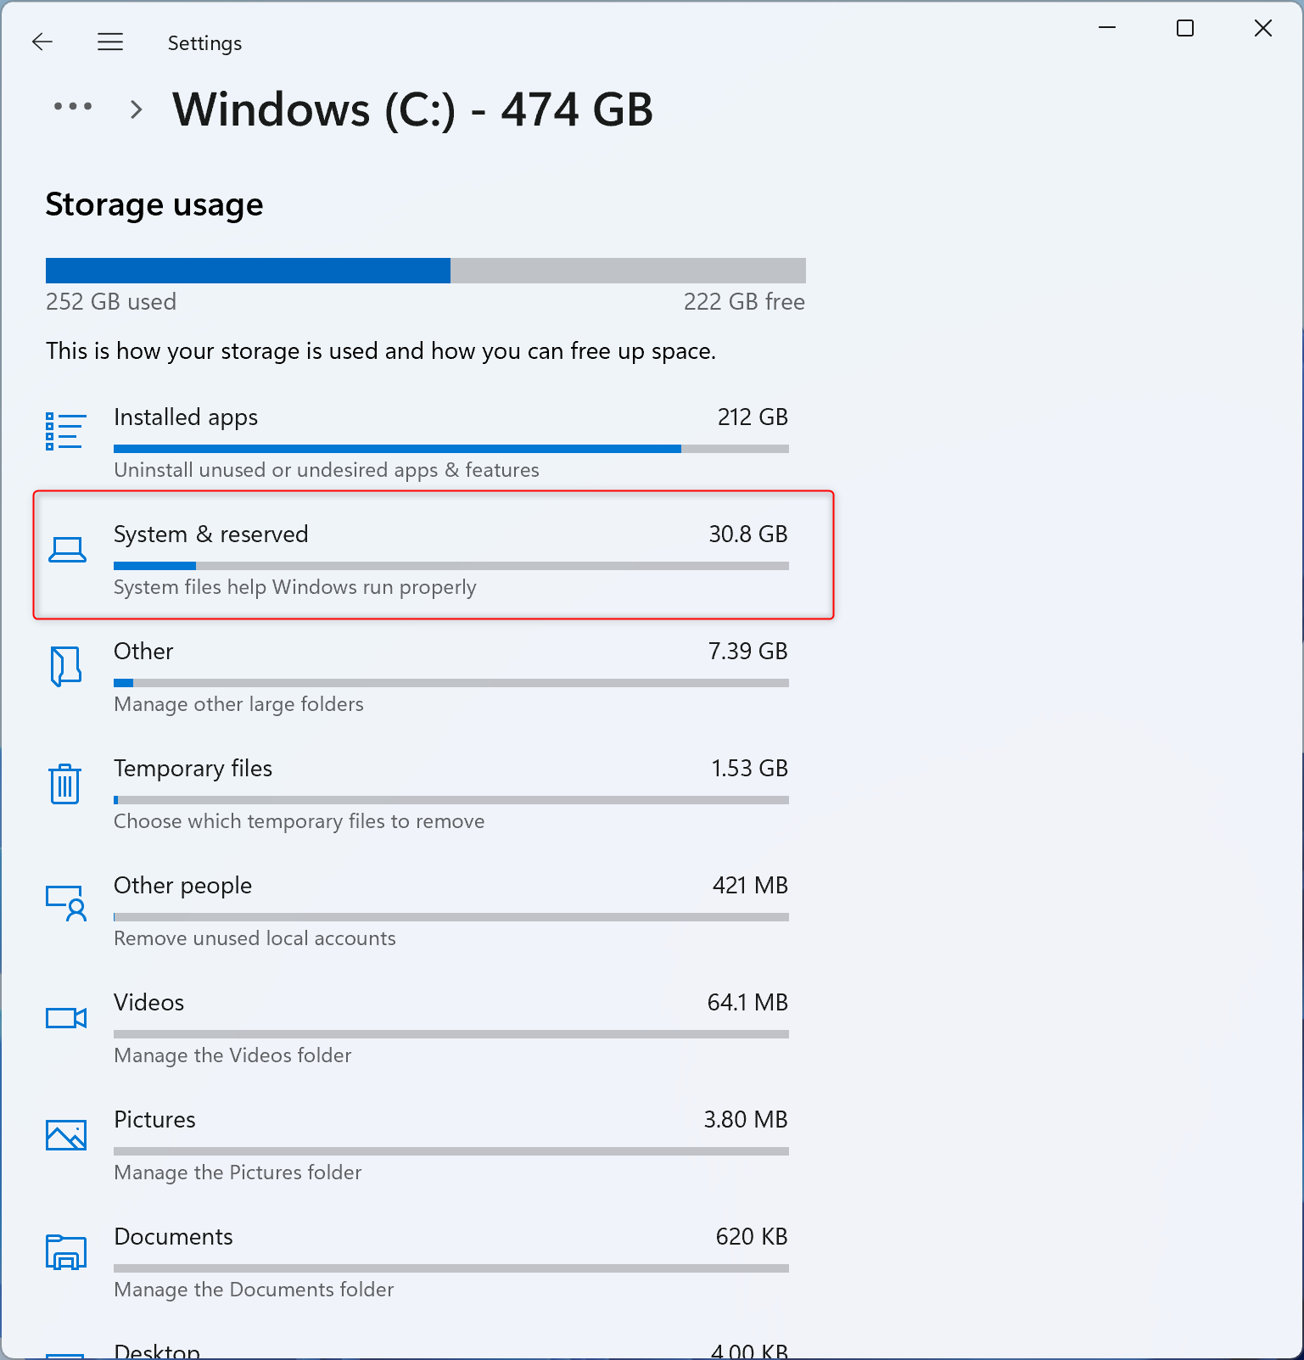The image size is (1304, 1360).
Task: Click the Pictures image icon
Action: (x=66, y=1135)
